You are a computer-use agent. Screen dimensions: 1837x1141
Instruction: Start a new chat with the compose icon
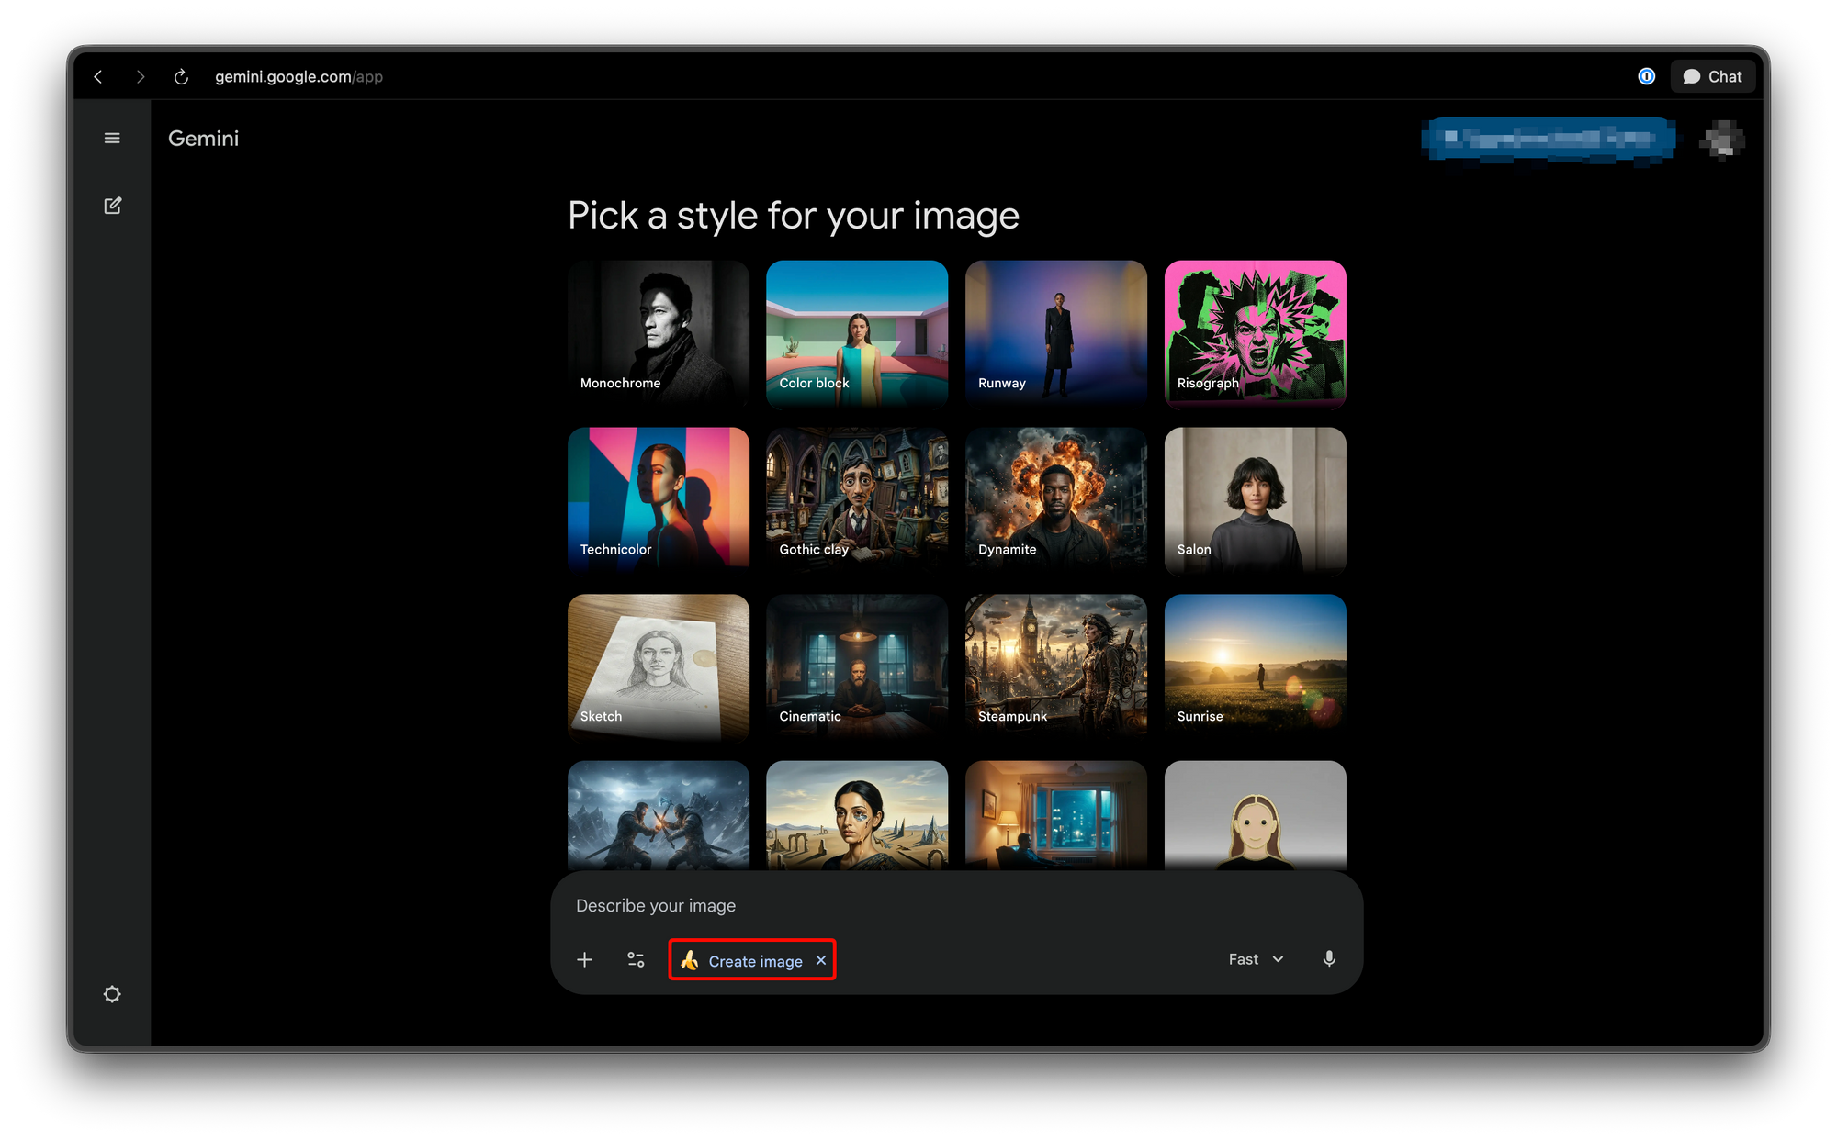click(112, 206)
